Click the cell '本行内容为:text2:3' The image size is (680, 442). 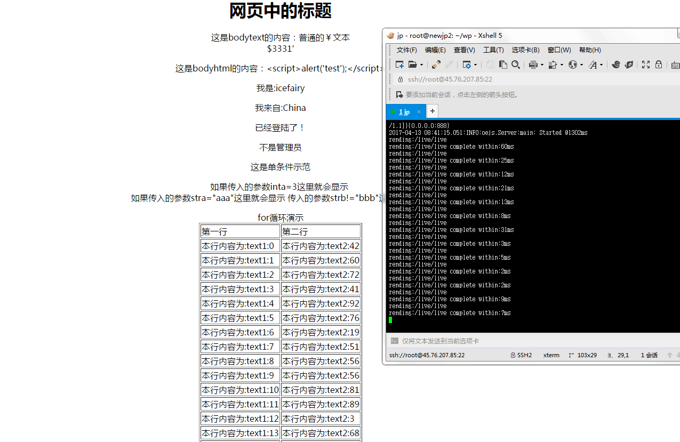click(321, 419)
